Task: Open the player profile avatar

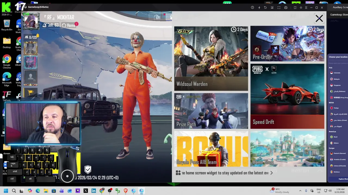Action: click(31, 21)
